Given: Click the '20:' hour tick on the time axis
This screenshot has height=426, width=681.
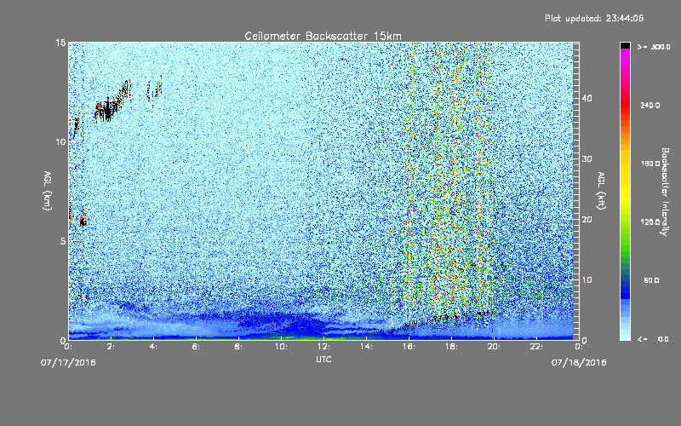Looking at the screenshot, I should tap(495, 347).
